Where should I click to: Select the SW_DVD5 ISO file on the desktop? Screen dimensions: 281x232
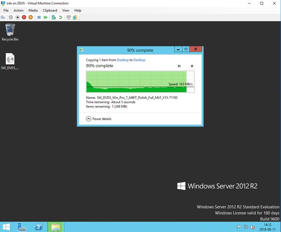coord(10,61)
